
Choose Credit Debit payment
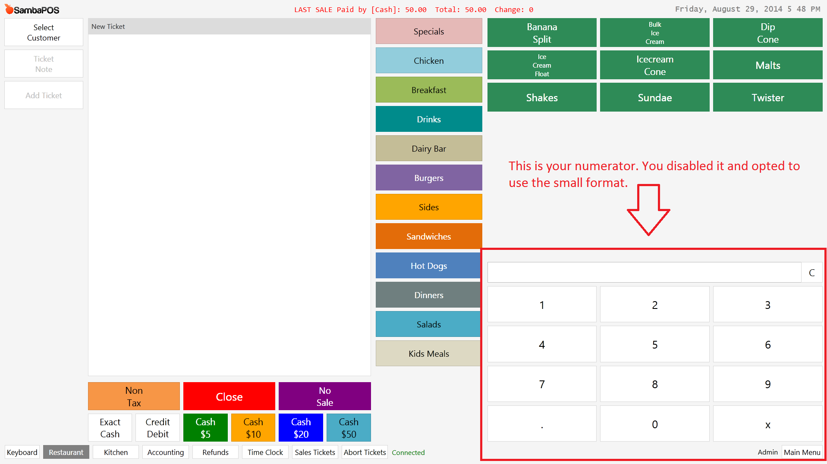tap(157, 428)
